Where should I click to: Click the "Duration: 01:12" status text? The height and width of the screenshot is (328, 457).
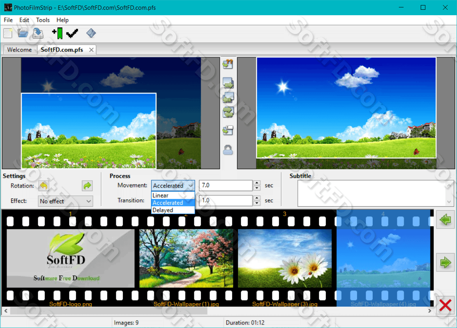(245, 323)
